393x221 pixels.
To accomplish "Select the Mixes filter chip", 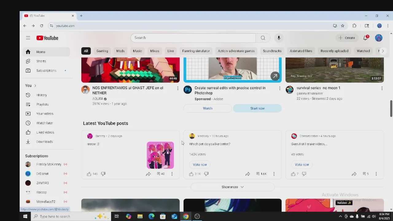I will [155, 51].
